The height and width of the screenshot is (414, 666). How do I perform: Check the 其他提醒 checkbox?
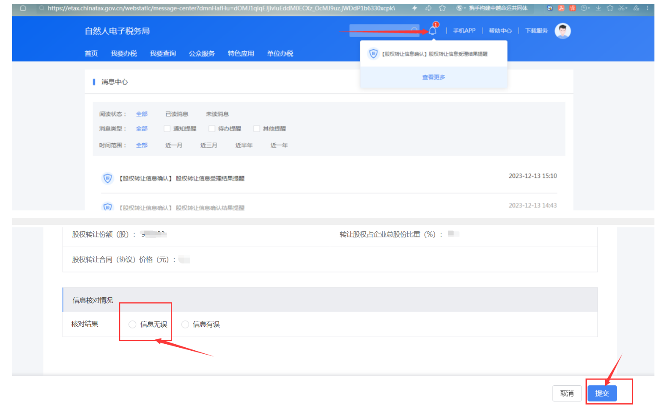tap(257, 128)
